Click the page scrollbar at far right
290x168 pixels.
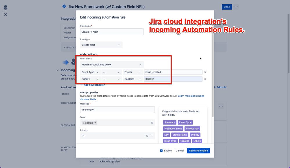(289, 43)
